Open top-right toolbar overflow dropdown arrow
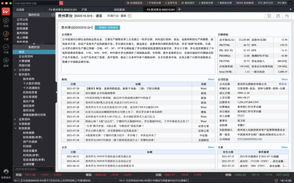The width and height of the screenshot is (294, 183). coord(291,3)
